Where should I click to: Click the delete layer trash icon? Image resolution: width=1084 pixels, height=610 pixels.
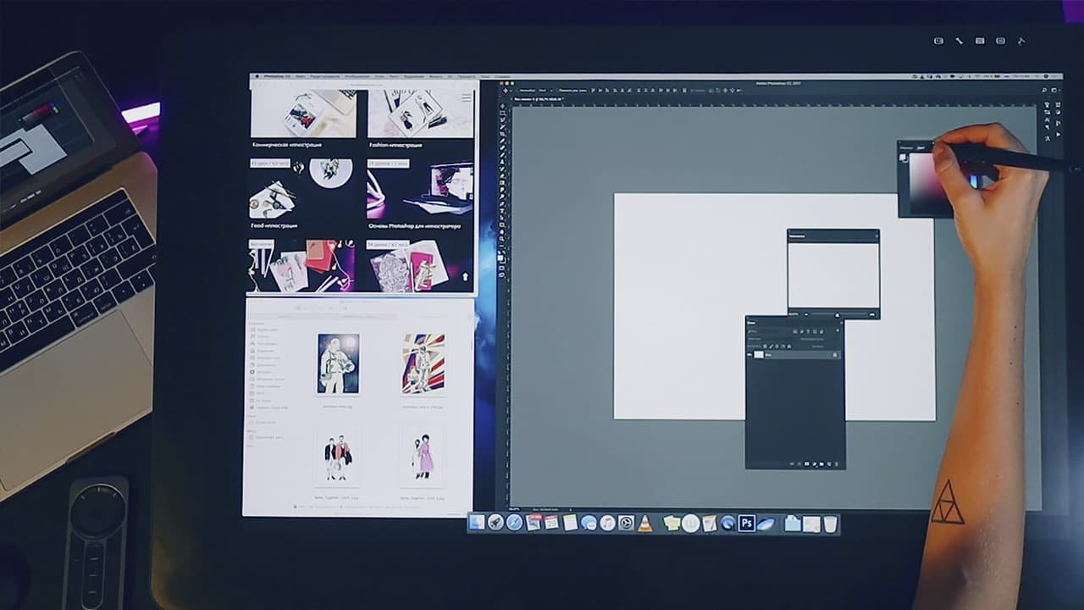coord(836,464)
